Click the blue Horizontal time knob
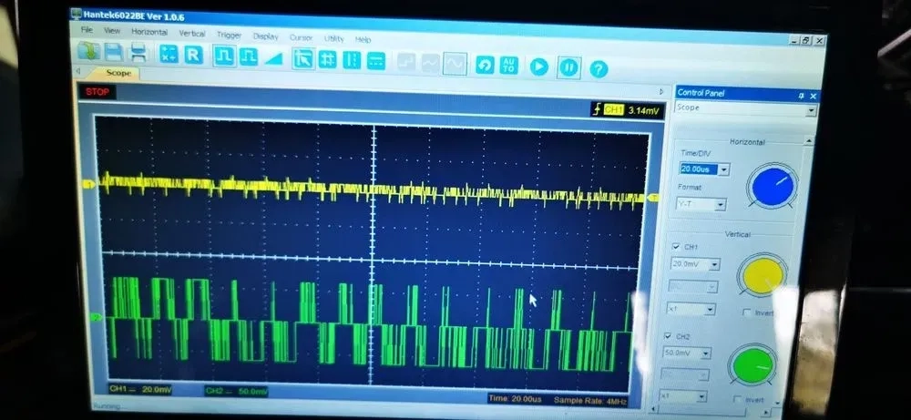 [x=771, y=187]
